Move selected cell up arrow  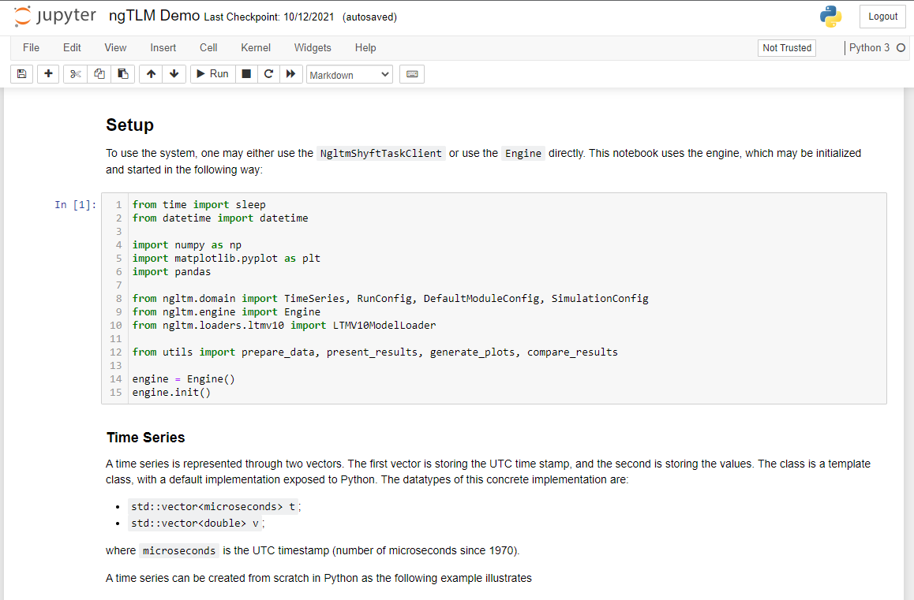[x=151, y=74]
